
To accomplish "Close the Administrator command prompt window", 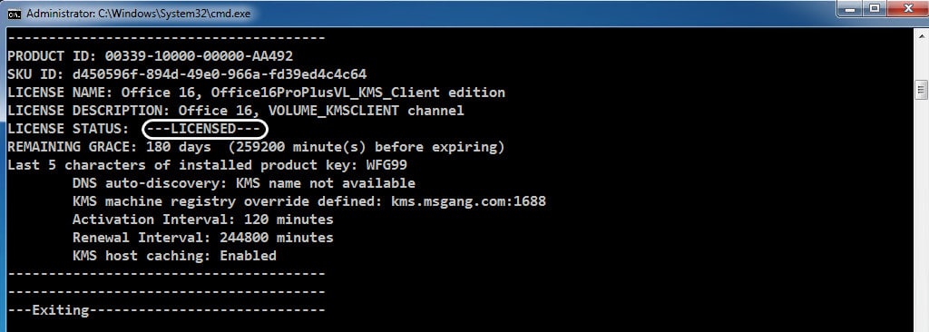I will (x=906, y=9).
